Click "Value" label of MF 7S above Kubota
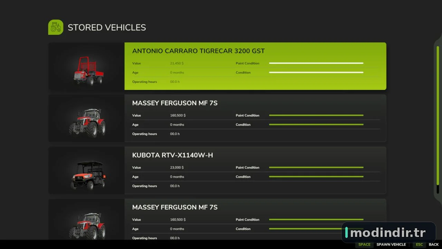This screenshot has width=442, height=249. [136, 116]
